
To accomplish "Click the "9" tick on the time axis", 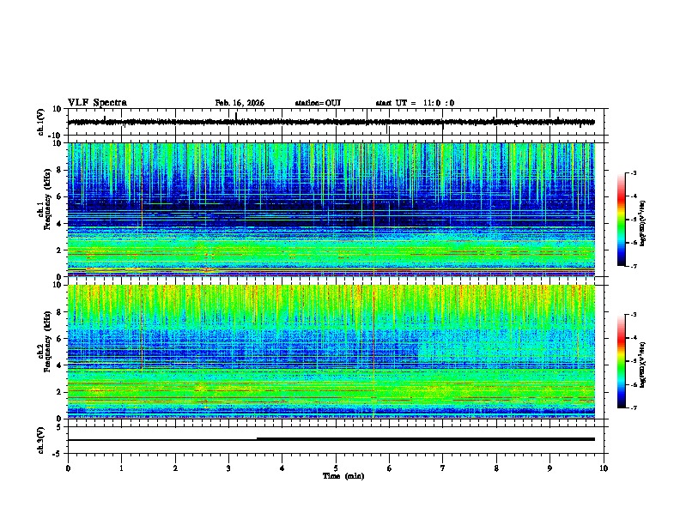I will coord(549,468).
